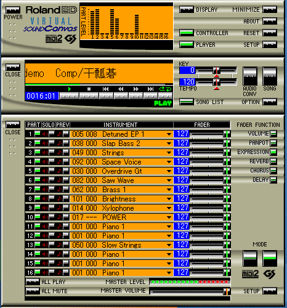Adjust the TEMPO slider
This screenshot has width=287, height=308.
[216, 82]
